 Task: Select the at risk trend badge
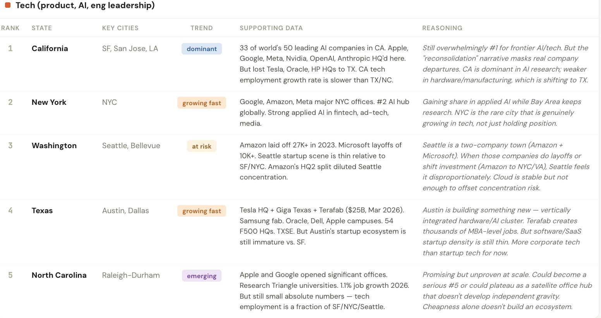[202, 146]
